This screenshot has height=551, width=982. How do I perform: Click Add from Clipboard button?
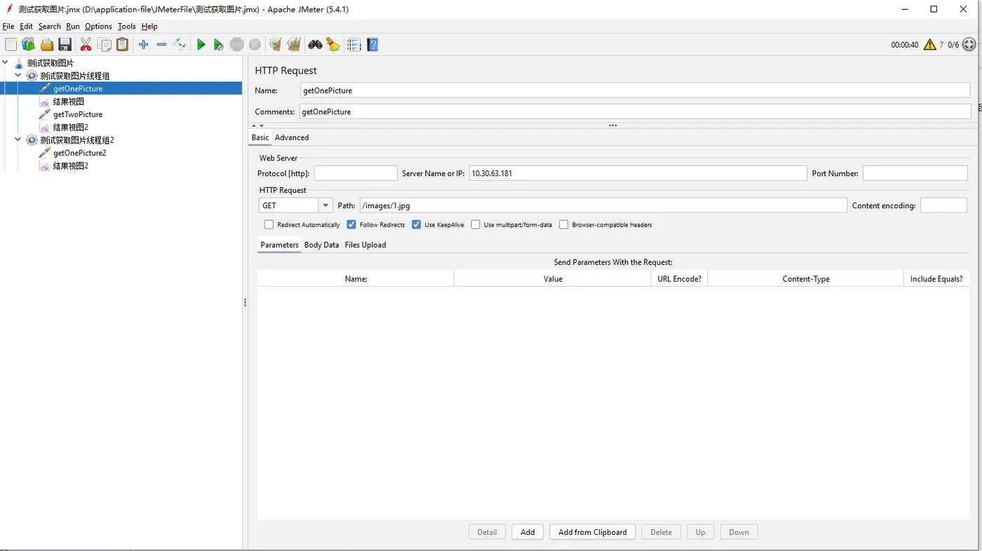[593, 532]
